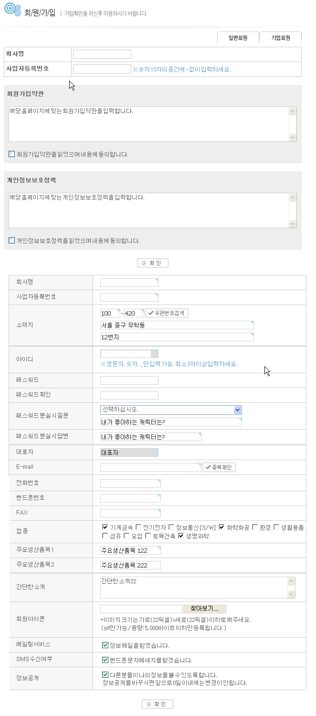Enable the 전기전자 industry checkbox
This screenshot has width=316, height=716.
tap(138, 527)
